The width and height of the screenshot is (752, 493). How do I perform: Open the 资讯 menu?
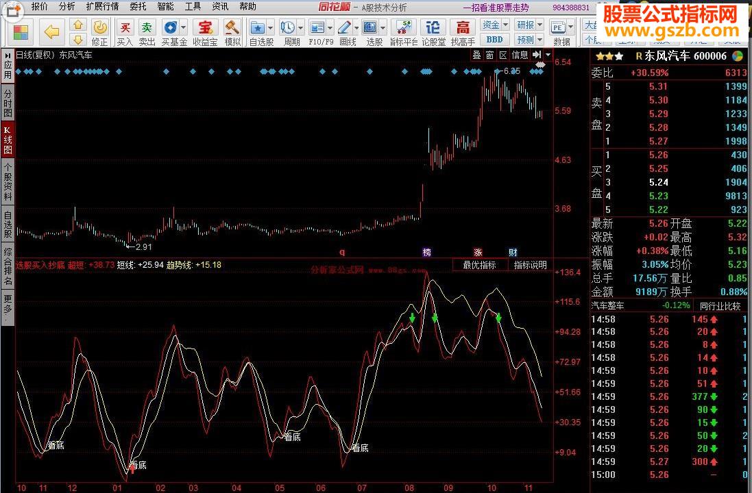(220, 7)
